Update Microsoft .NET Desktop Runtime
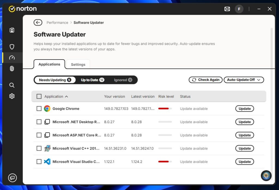The height and width of the screenshot is (190, 279). coord(245,122)
